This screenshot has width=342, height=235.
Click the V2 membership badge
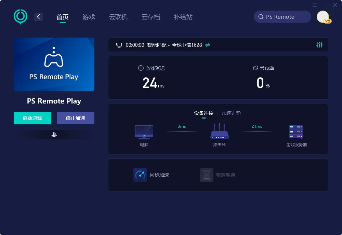[328, 21]
